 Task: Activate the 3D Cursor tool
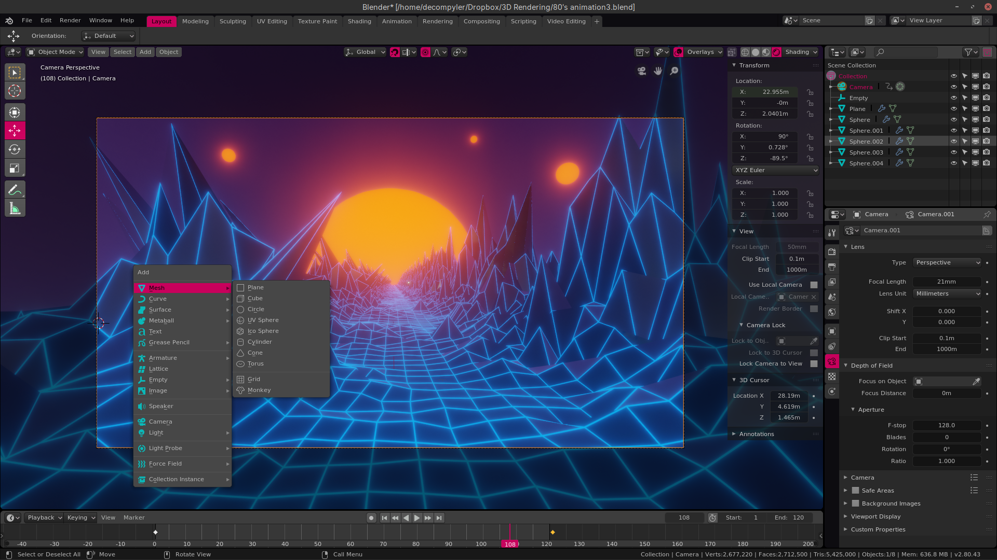point(15,91)
